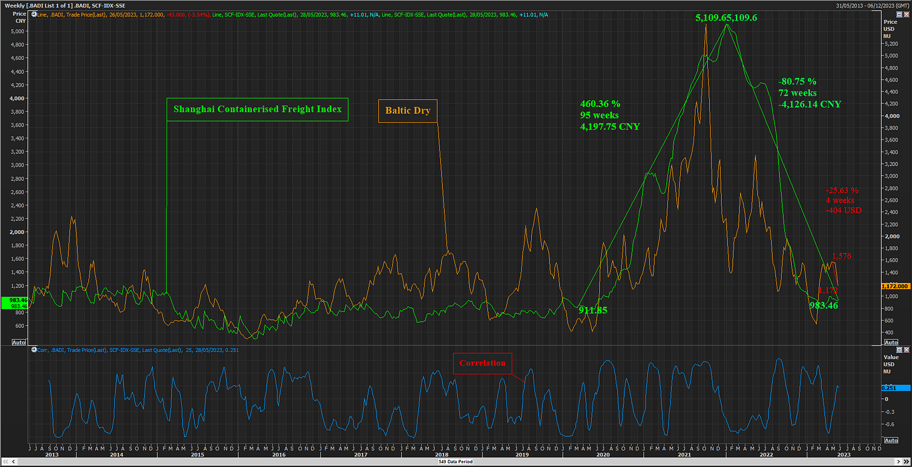Select the Shanghai Containerised Freight Index label
Viewport: 912px width, 467px height.
click(x=257, y=109)
